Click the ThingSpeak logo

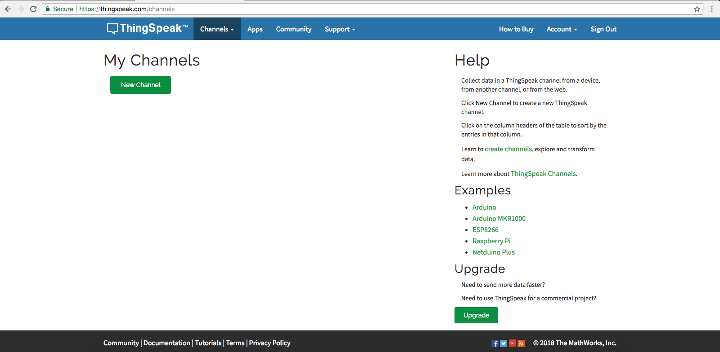[x=148, y=29]
